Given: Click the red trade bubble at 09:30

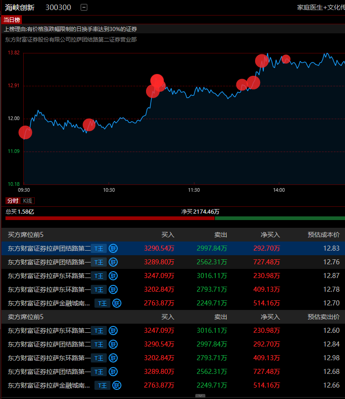Looking at the screenshot, I should coord(25,132).
